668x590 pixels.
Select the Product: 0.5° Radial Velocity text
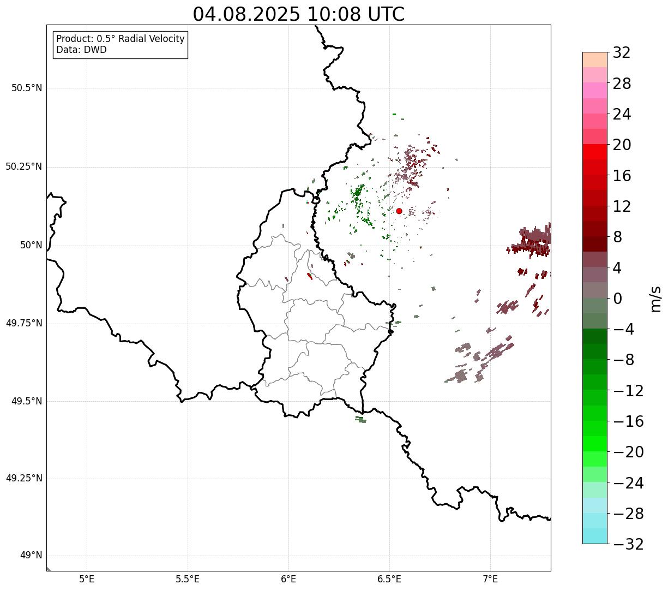121,39
